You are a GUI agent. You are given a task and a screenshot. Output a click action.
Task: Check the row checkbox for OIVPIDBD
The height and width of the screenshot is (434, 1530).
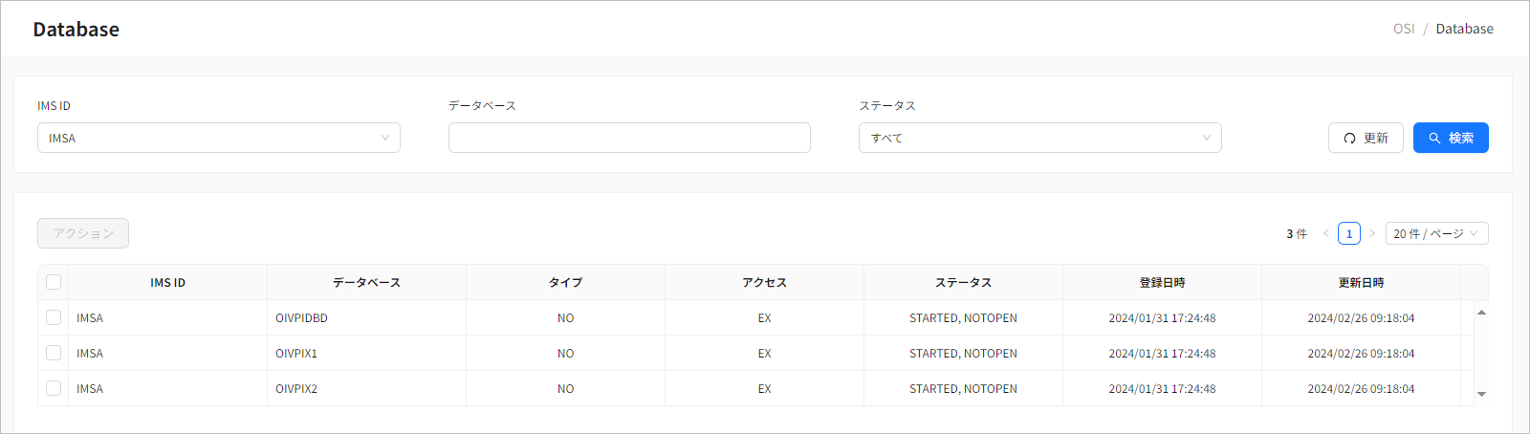(x=54, y=317)
